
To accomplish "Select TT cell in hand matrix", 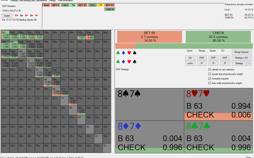I will (39, 72).
